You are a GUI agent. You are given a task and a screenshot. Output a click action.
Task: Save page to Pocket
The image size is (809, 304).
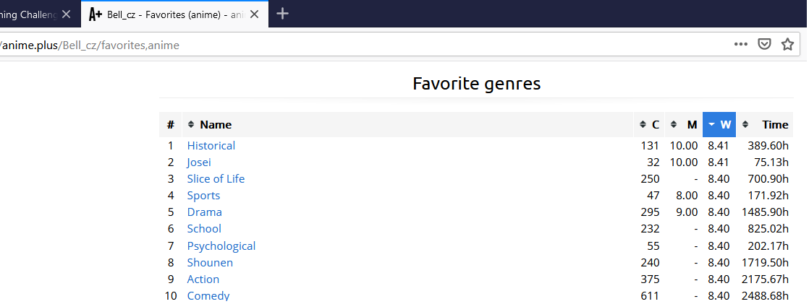(763, 45)
